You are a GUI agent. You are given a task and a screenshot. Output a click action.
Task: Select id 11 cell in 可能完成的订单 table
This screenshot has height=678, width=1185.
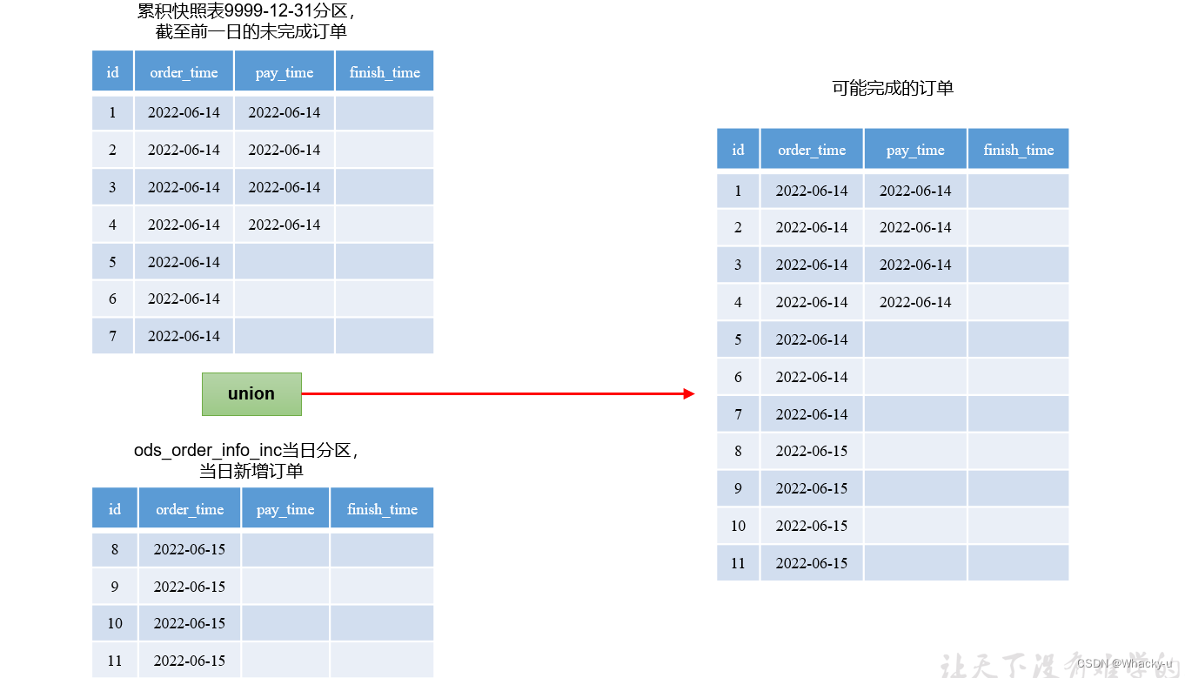[x=738, y=563]
